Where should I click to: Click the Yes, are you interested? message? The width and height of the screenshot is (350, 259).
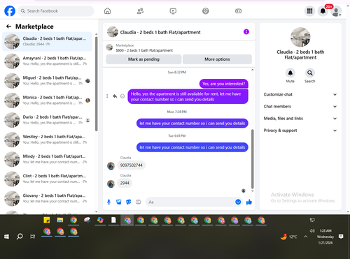(223, 84)
